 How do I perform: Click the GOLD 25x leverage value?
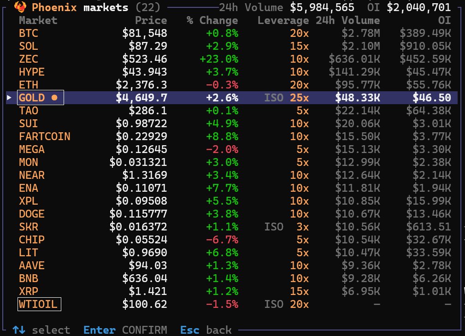(299, 98)
